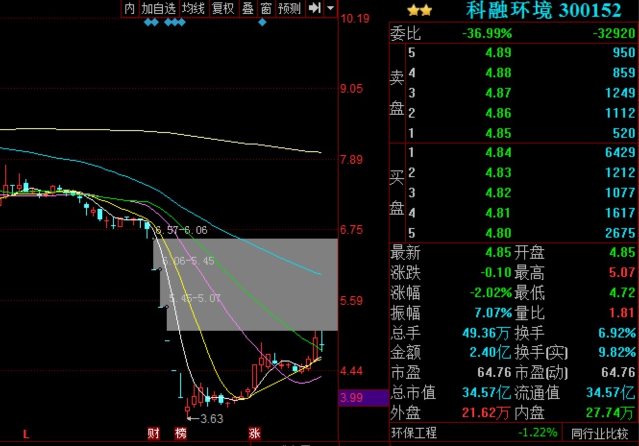
Task: Toggle 均线 moving average lines
Action: click(194, 8)
